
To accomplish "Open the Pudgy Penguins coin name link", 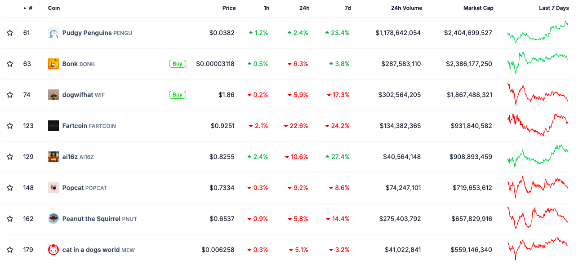I will 87,32.
